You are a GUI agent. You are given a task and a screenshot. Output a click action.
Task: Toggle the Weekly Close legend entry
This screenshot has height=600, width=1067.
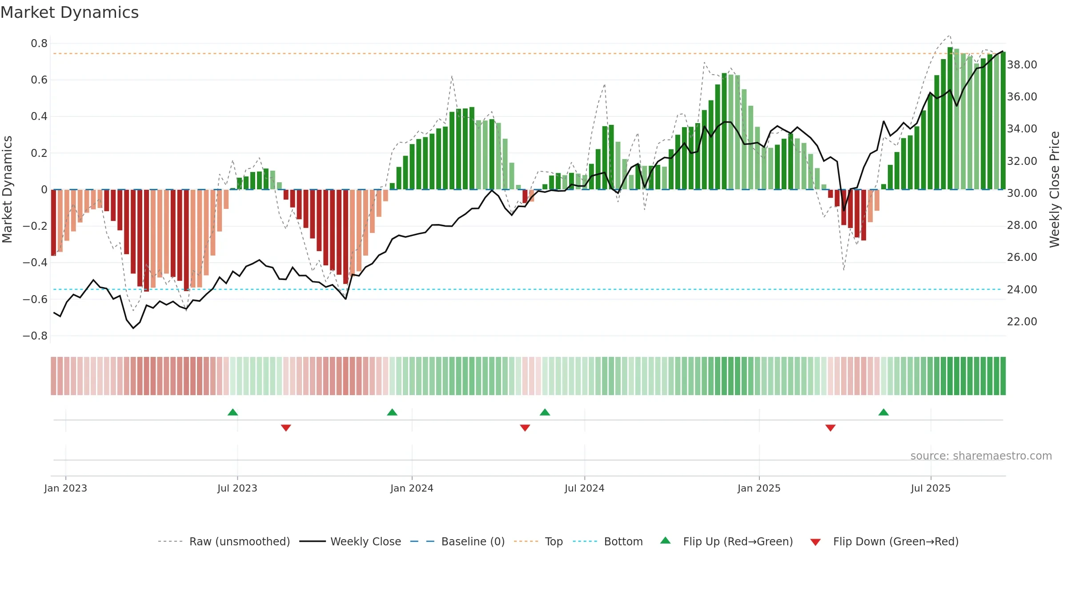pyautogui.click(x=350, y=541)
